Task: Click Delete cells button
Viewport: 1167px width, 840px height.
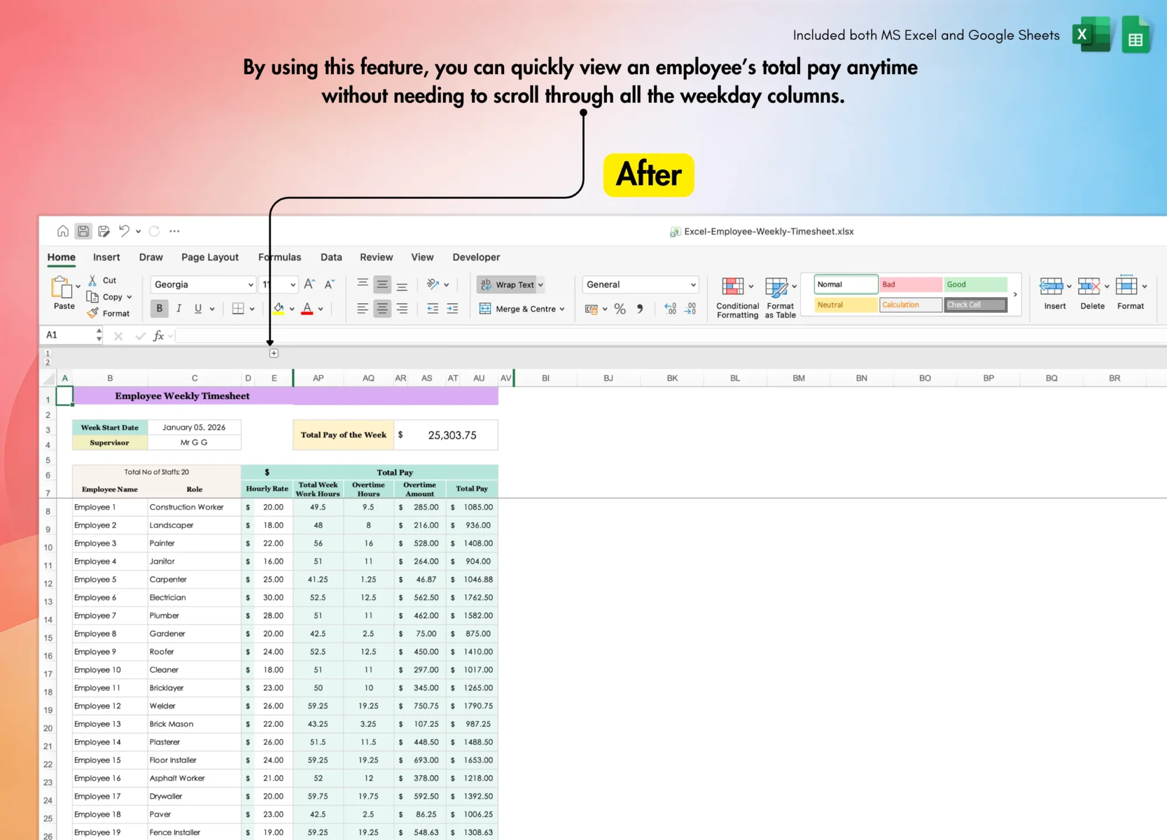Action: click(x=1092, y=293)
